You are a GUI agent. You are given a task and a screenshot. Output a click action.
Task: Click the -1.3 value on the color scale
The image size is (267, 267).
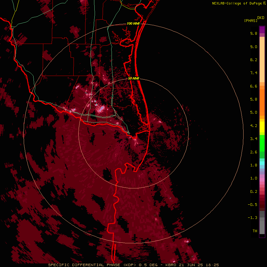(x=252, y=218)
